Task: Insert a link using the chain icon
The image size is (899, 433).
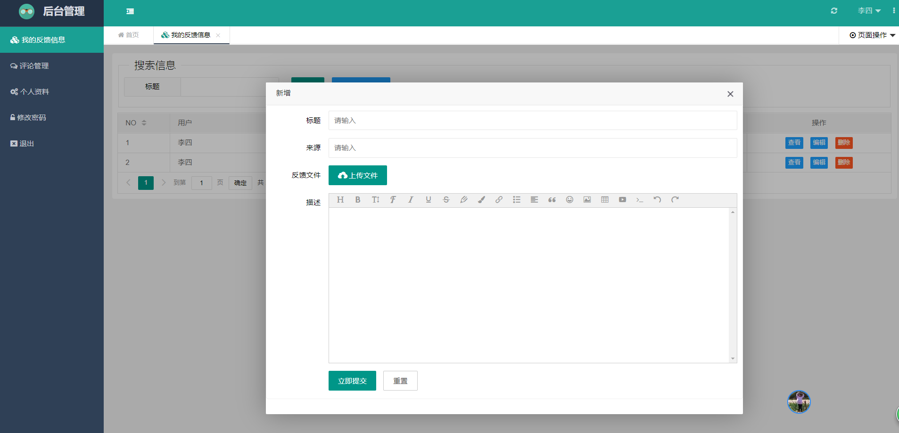Action: click(x=499, y=200)
